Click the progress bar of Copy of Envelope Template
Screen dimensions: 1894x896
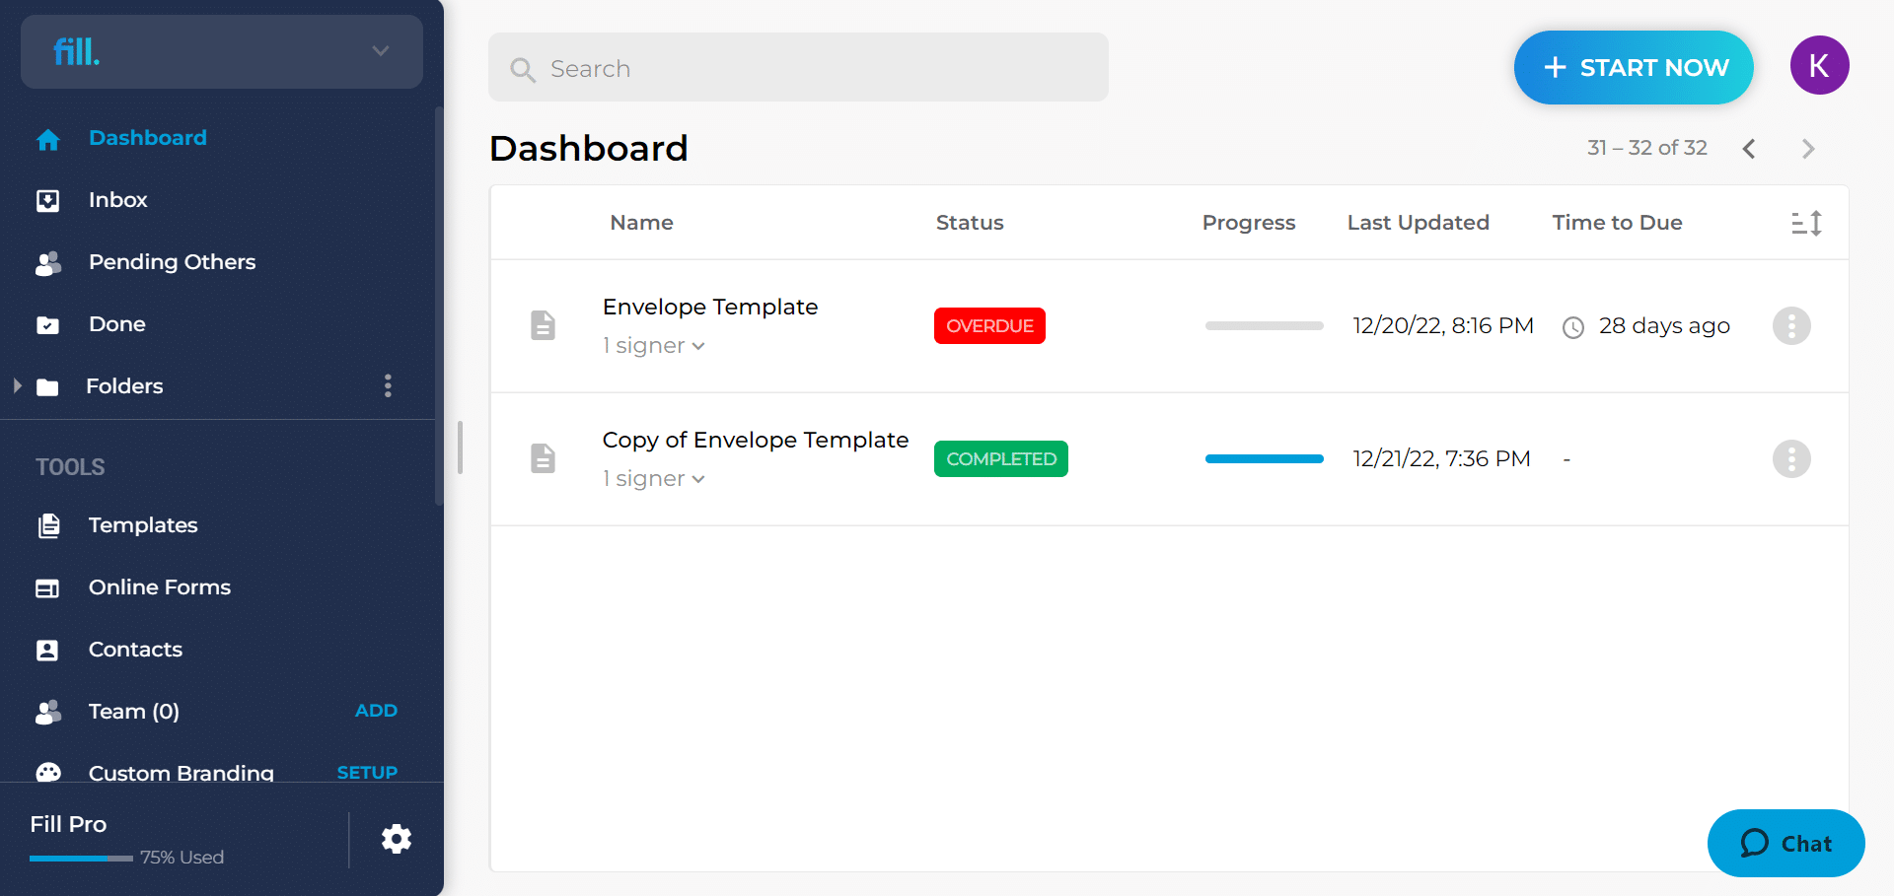1264,458
